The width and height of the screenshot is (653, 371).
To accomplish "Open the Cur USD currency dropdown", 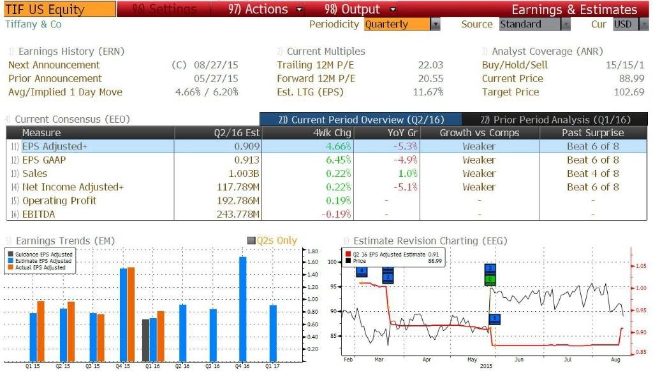I will coord(630,25).
